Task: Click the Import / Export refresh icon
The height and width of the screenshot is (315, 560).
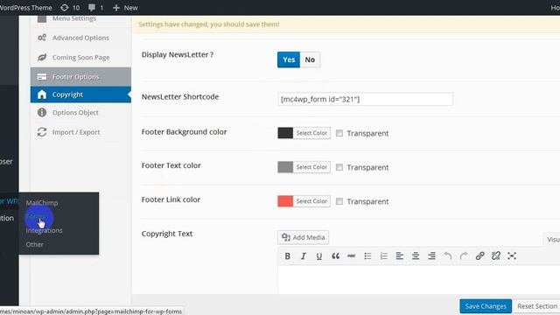Action: click(x=42, y=132)
